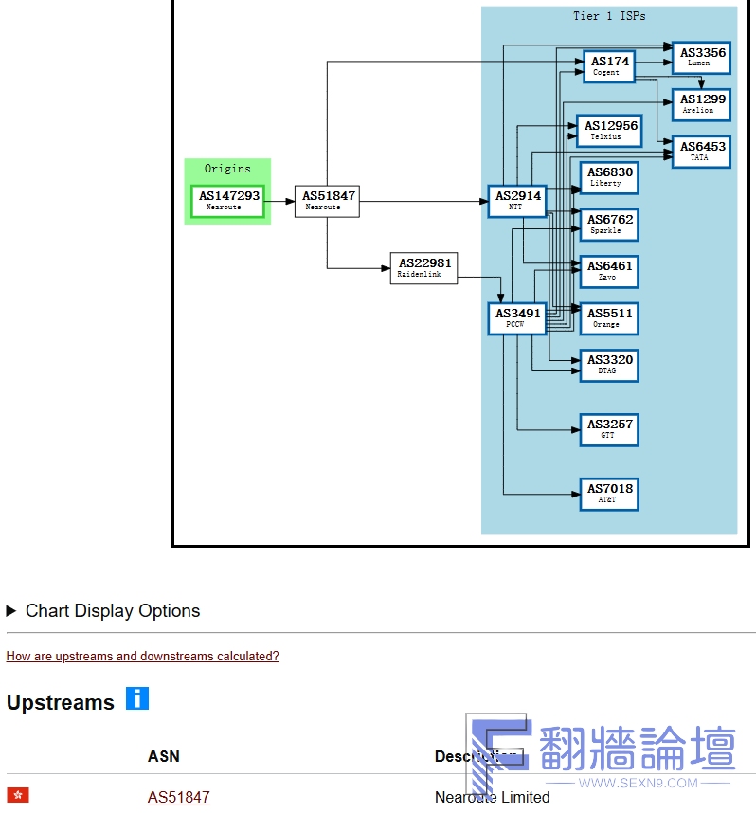Select the AS2914 NTT node
Image resolution: width=756 pixels, height=813 pixels.
coord(517,201)
